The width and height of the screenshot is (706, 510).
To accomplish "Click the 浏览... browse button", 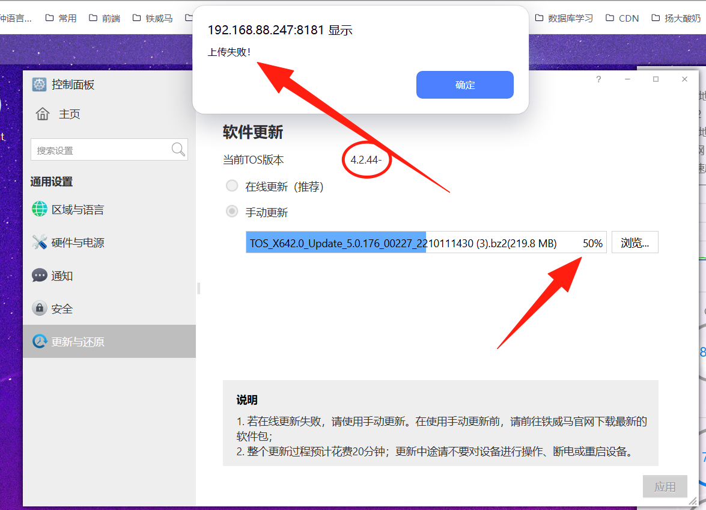I will click(635, 242).
